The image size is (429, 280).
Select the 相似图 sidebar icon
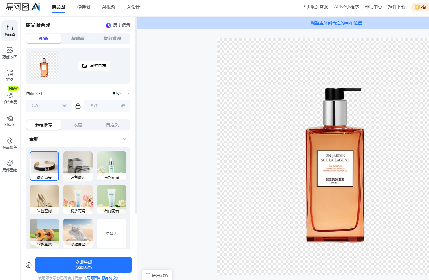click(x=10, y=121)
